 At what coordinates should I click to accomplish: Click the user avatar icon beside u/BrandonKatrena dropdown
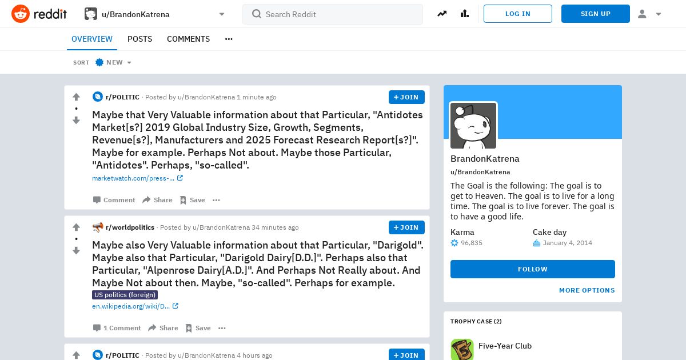coord(91,14)
